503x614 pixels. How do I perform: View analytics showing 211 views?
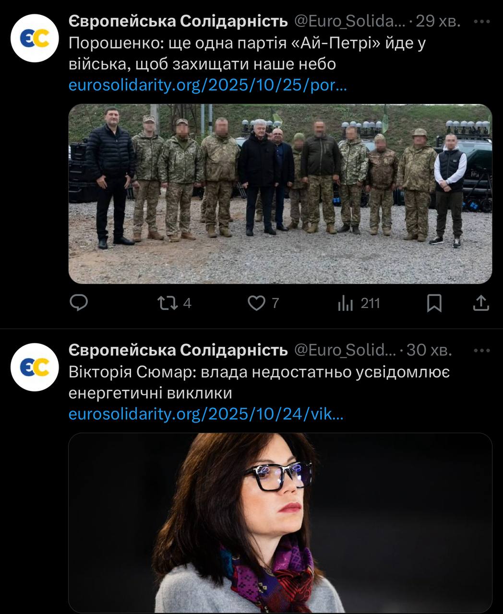359,303
